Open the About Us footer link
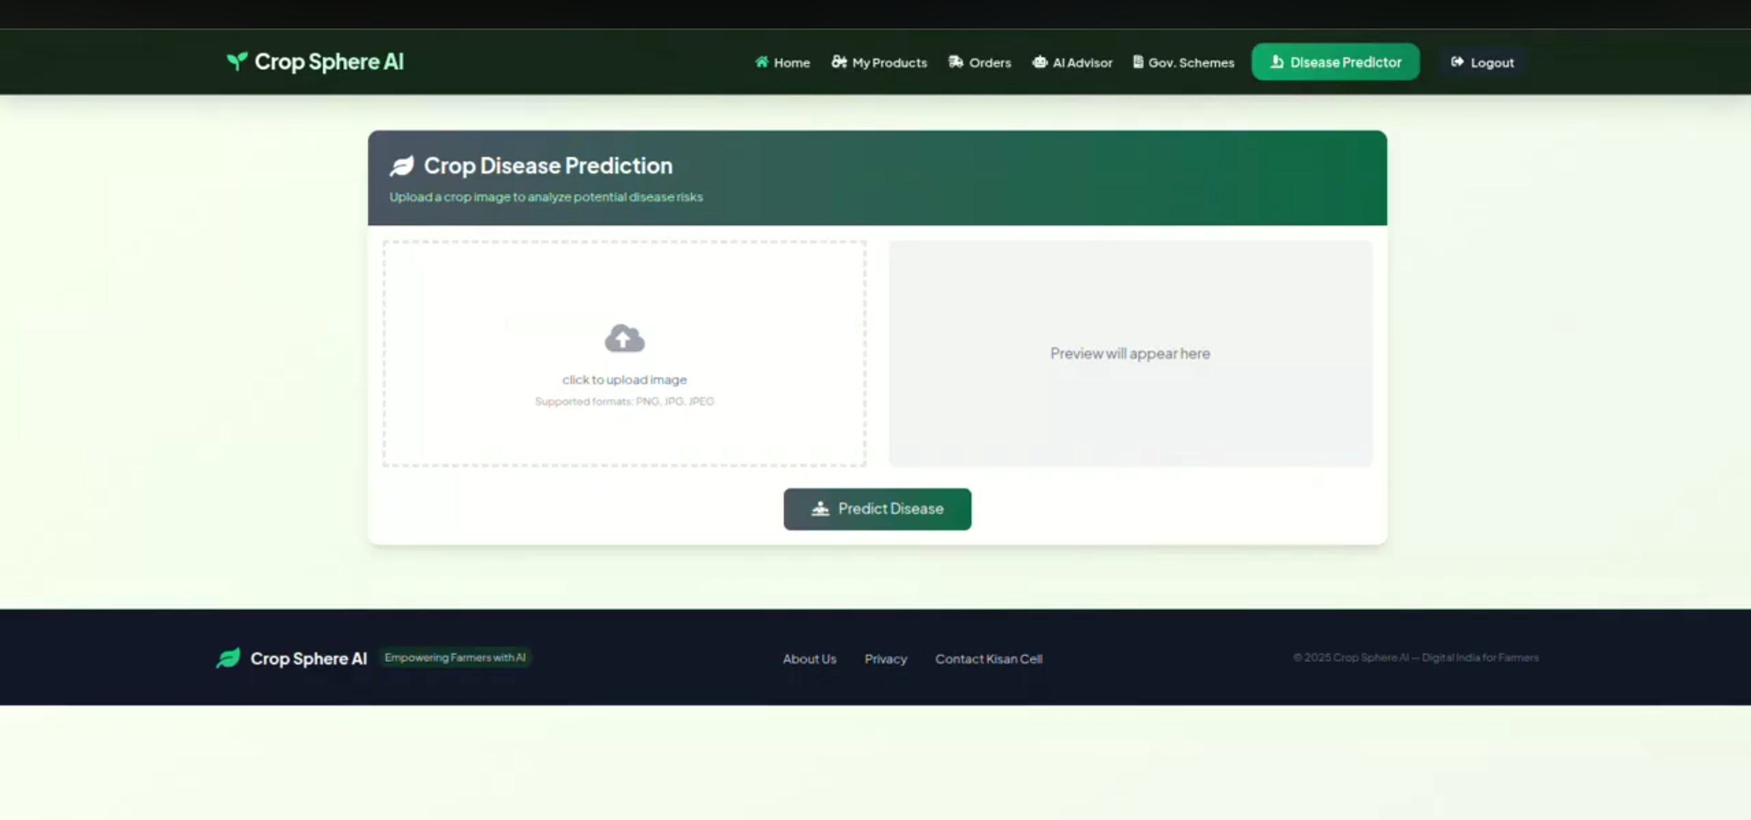The image size is (1751, 820). (x=809, y=659)
